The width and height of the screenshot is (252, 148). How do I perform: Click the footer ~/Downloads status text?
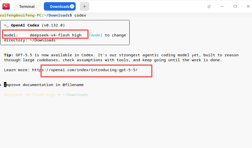(x=75, y=95)
